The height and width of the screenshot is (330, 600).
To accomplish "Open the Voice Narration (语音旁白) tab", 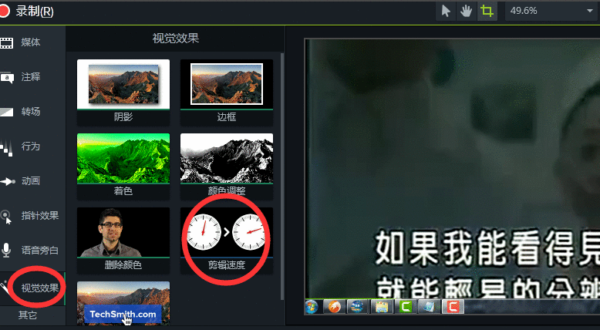I will click(x=32, y=250).
